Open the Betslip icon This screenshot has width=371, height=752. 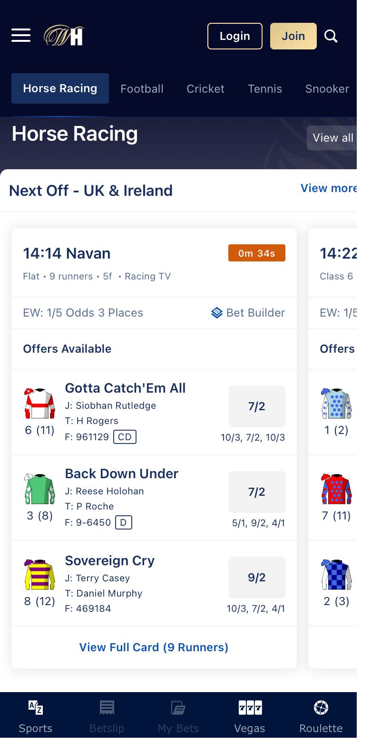107,708
